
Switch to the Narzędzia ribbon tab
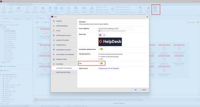pos(12,4)
